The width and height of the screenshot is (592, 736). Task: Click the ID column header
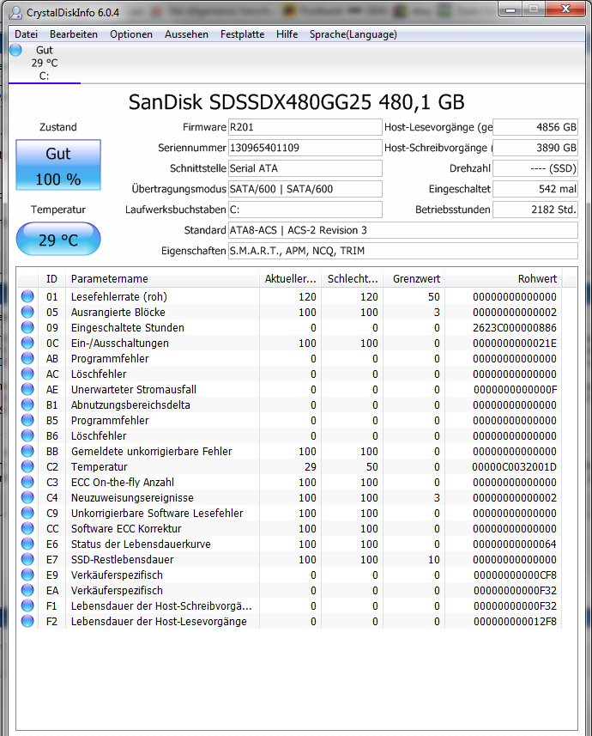pyautogui.click(x=51, y=279)
